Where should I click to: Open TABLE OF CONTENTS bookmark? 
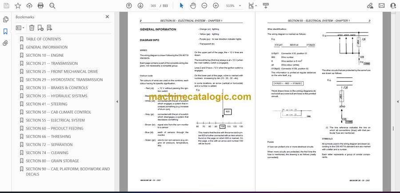click(x=44, y=39)
